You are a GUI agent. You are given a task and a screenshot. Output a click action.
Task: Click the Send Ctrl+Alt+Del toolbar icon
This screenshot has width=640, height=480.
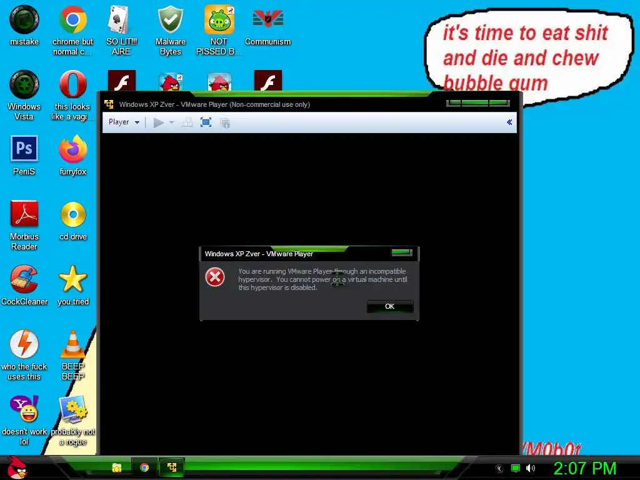pos(187,122)
